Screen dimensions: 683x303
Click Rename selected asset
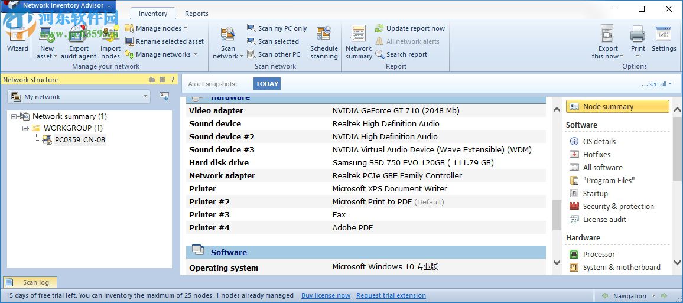click(x=165, y=41)
